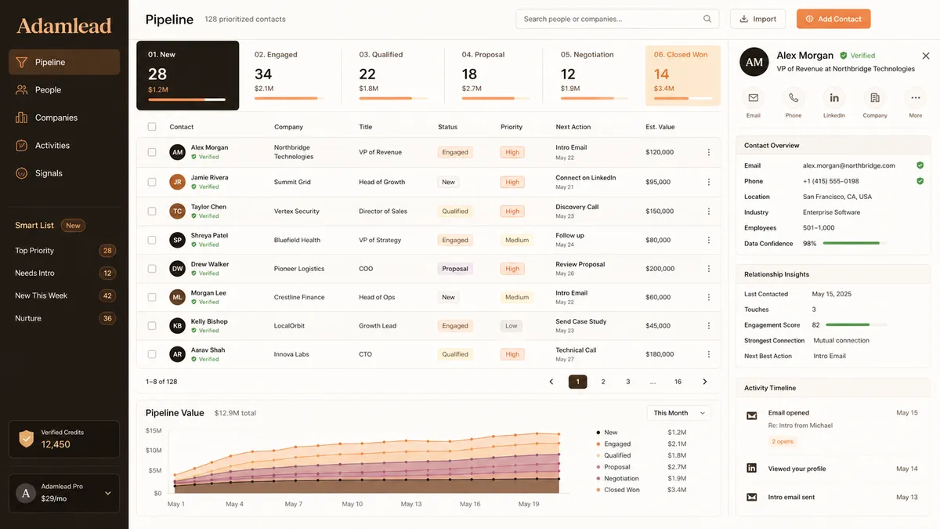Open the contact's LinkedIn icon
Screen dimensions: 940x529
point(834,98)
